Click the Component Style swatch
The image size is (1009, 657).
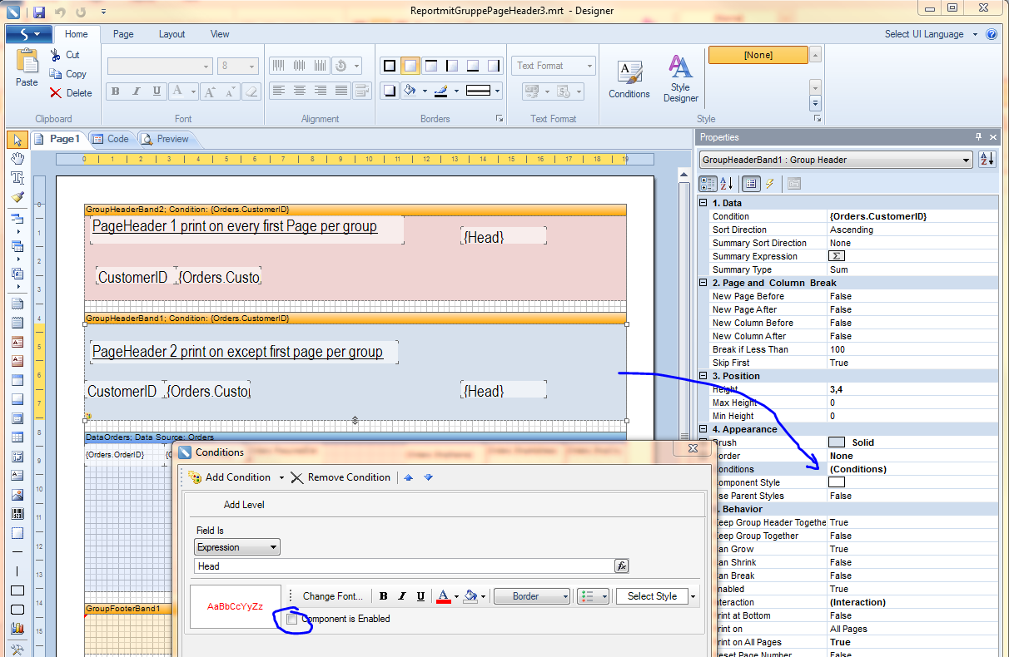pyautogui.click(x=838, y=482)
